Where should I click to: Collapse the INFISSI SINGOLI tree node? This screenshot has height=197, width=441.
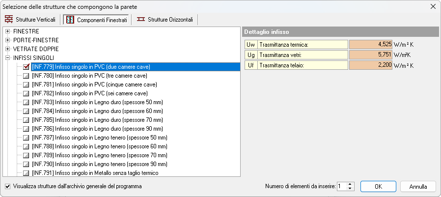[x=8, y=58]
